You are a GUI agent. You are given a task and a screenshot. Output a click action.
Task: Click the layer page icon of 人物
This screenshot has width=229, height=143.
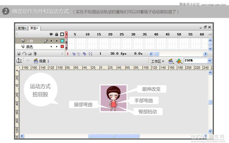pyautogui.click(x=23, y=41)
